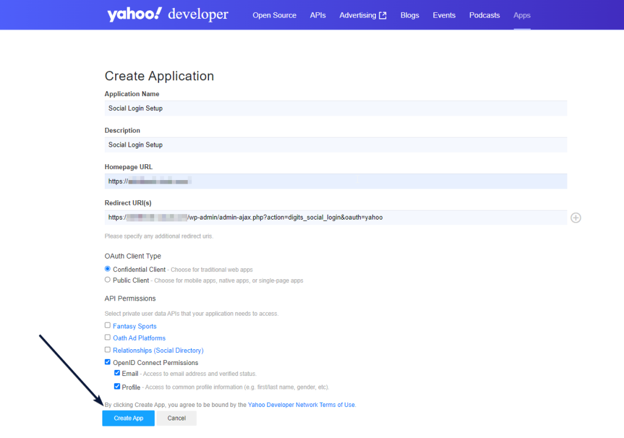Focus the Description text field
The height and width of the screenshot is (438, 624).
(x=335, y=145)
